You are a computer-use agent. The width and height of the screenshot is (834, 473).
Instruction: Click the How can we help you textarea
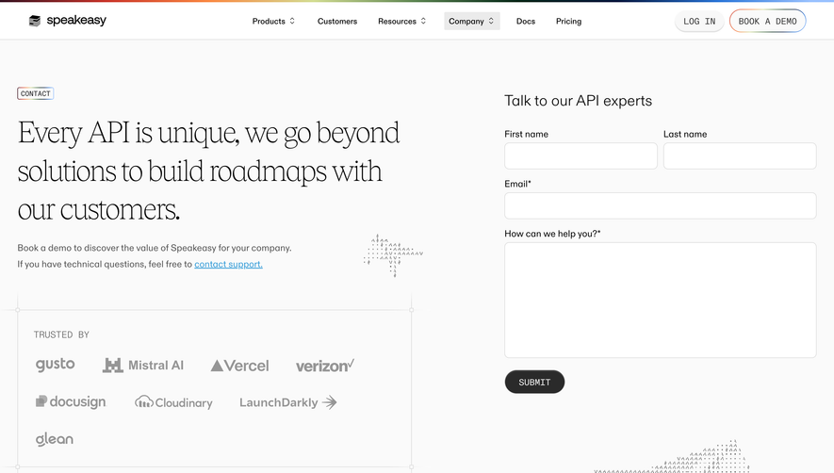(660, 300)
